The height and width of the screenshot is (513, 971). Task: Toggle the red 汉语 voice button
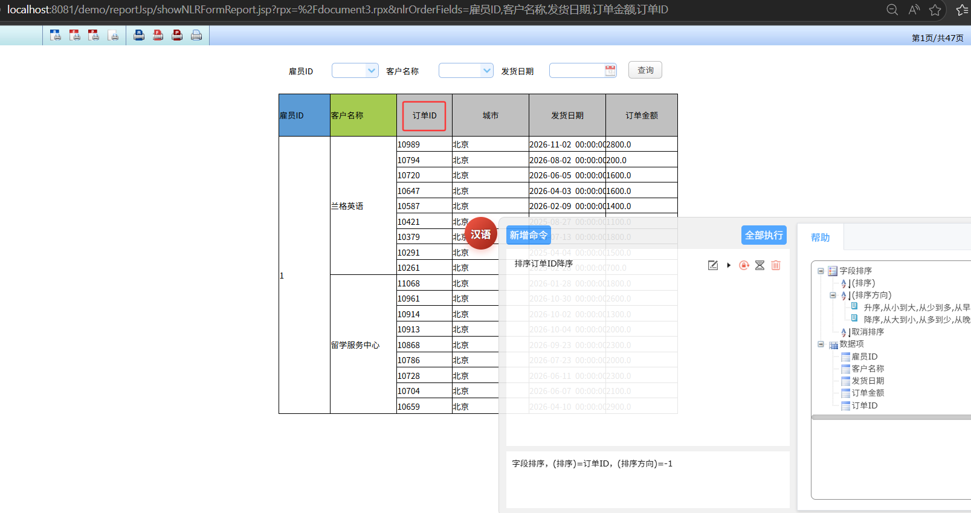pos(481,234)
